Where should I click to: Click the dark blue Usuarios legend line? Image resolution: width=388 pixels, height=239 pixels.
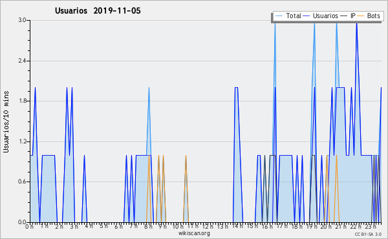[306, 16]
